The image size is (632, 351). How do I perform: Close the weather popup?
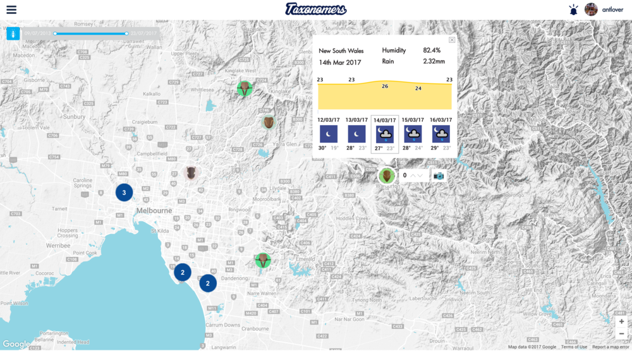tap(452, 40)
